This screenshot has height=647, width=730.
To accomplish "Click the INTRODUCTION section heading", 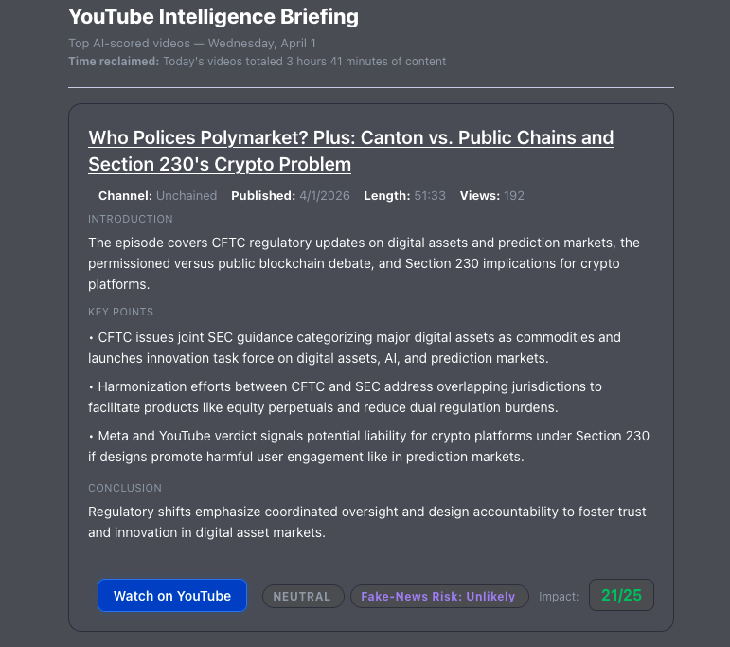I will (131, 219).
